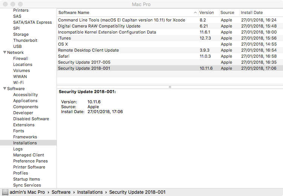Select Security Update 2017-005 row
The image size is (283, 196).
[x=170, y=62]
